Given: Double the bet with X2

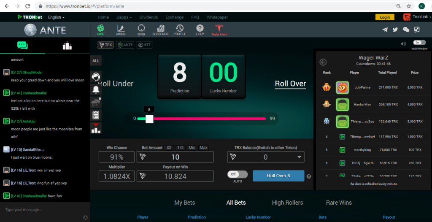Looking at the screenshot, I should pyautogui.click(x=169, y=148).
